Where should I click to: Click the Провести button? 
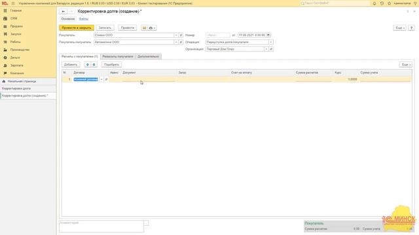click(x=127, y=27)
